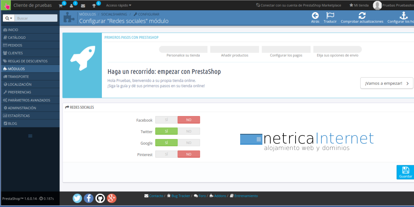This screenshot has height=207, width=414.
Task: Select Configurar los pagos step bar
Action: point(286,49)
